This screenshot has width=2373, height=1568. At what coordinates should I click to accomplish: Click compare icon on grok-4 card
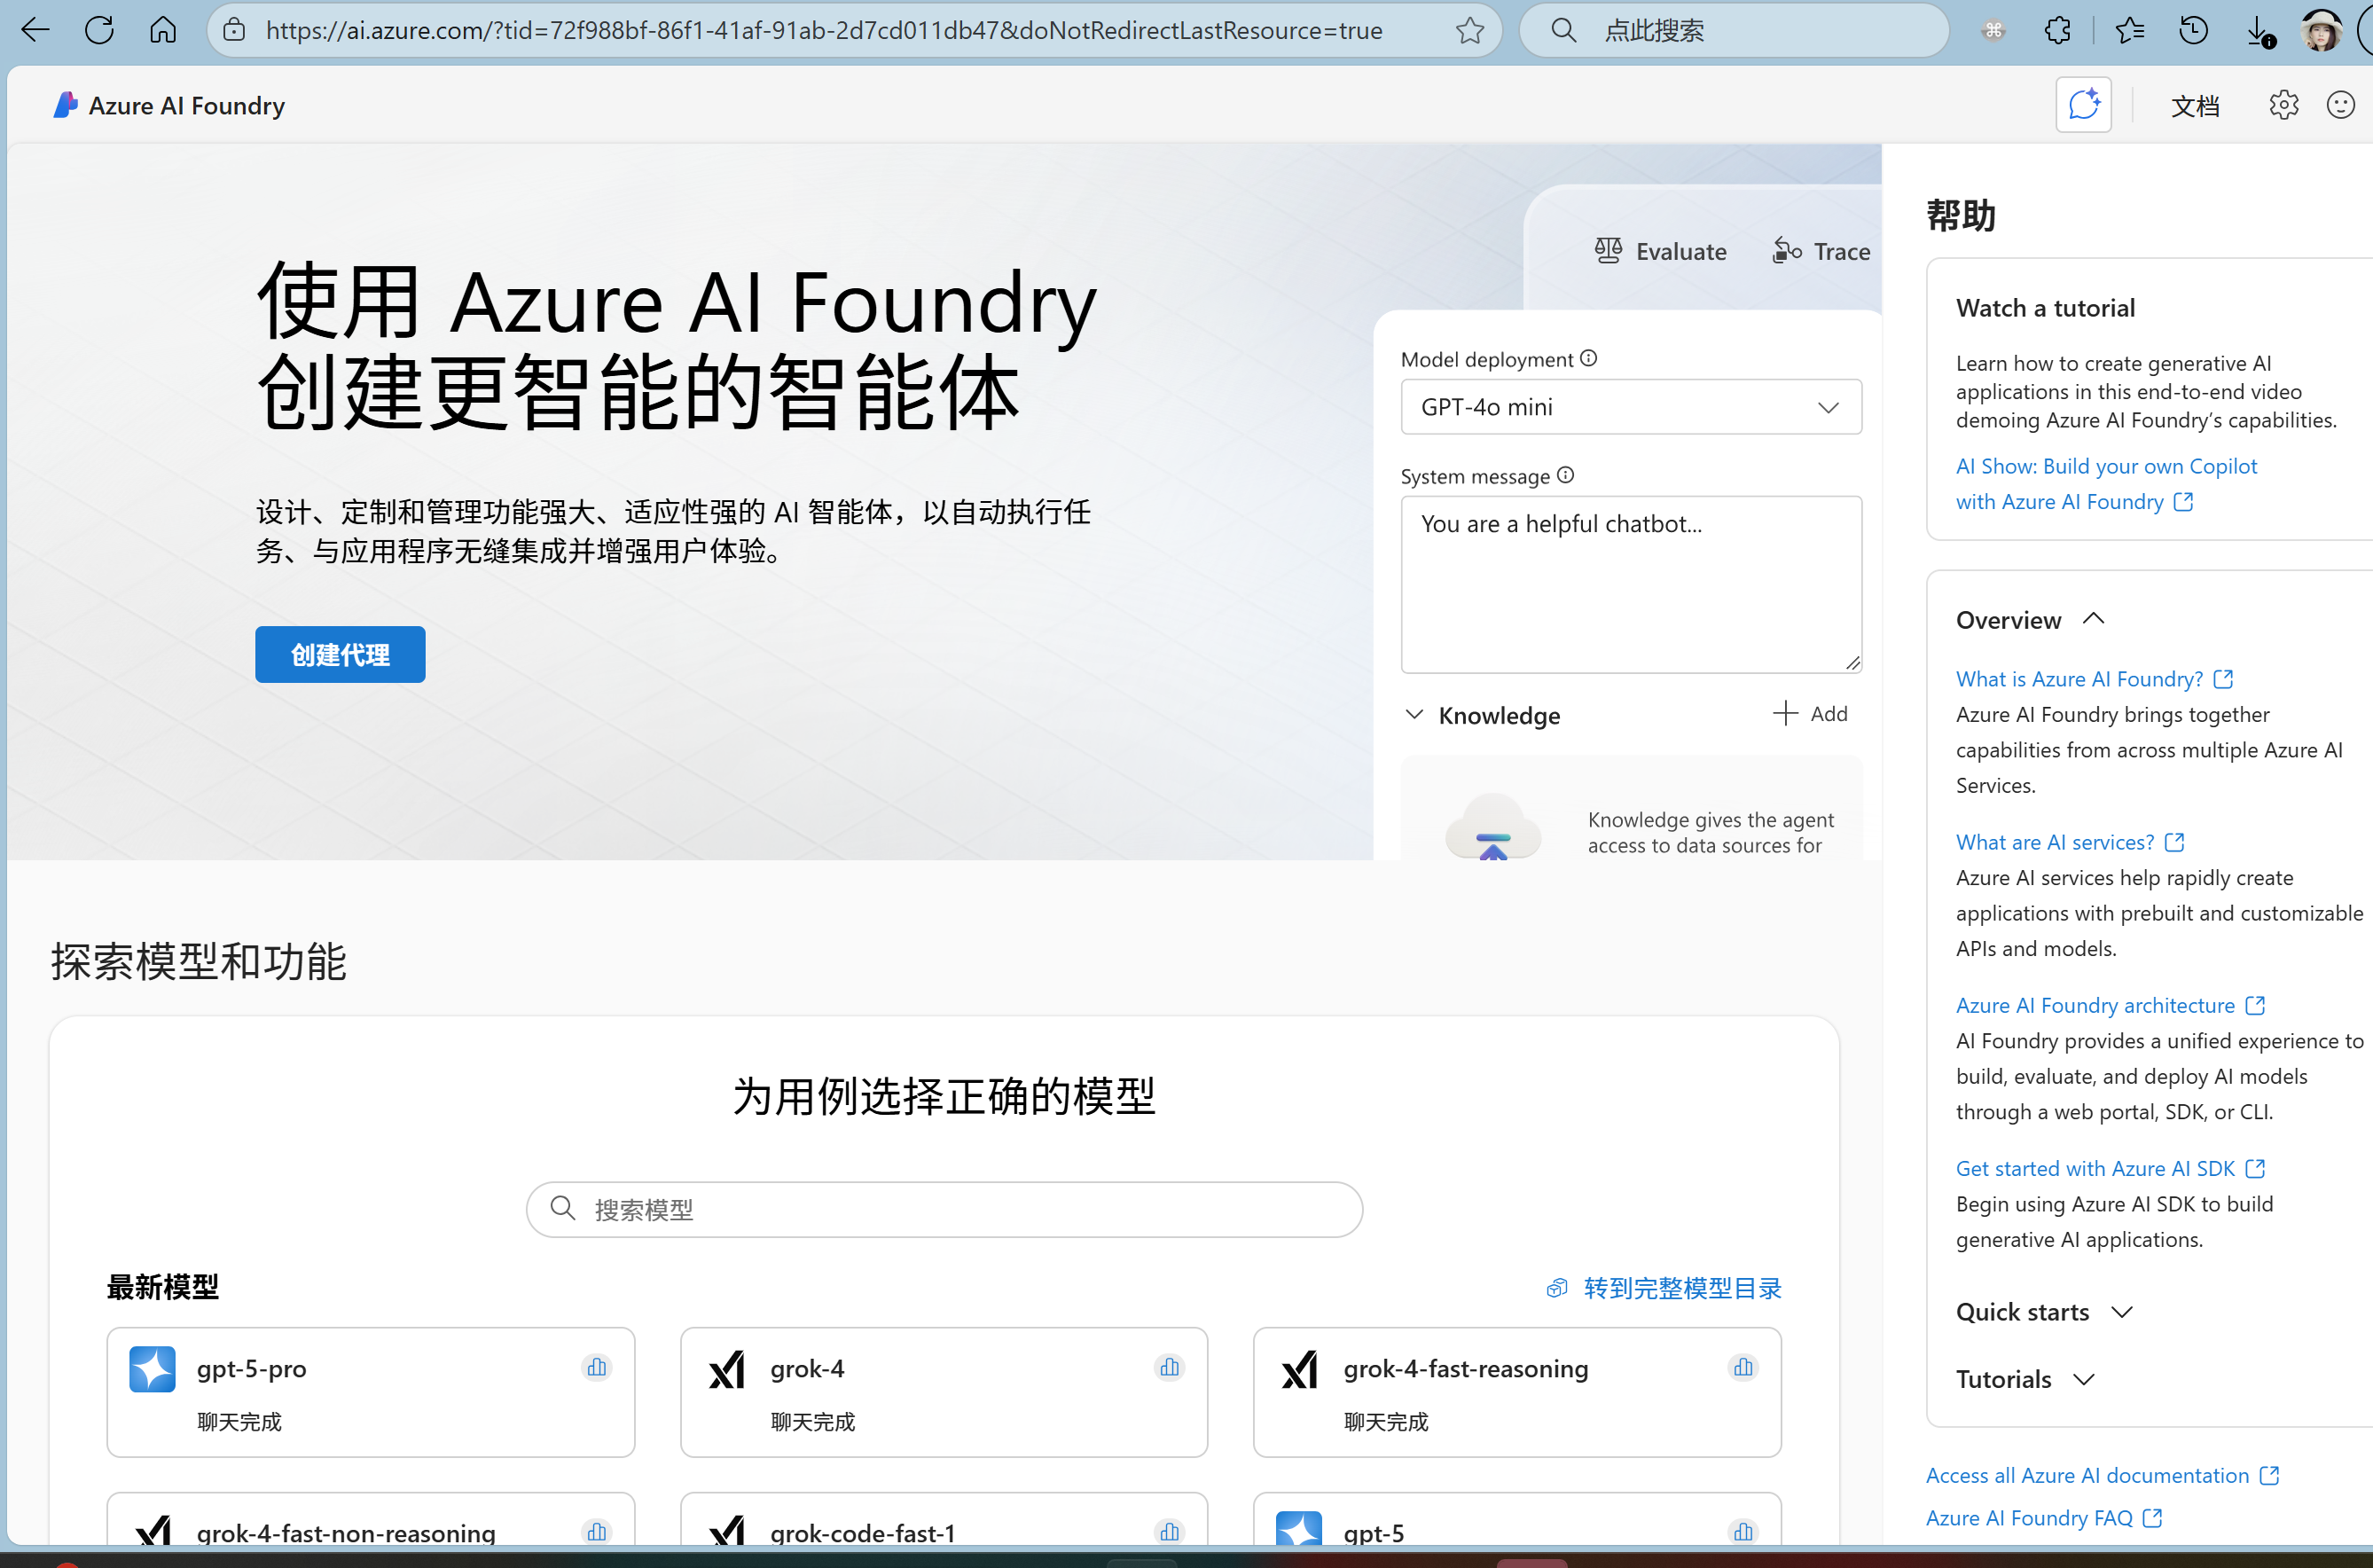pyautogui.click(x=1170, y=1367)
